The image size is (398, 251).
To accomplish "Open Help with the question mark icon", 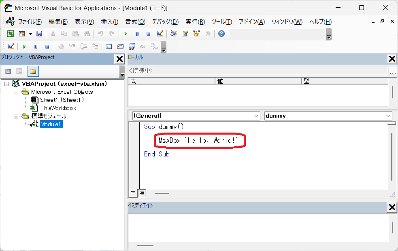I will pos(221,34).
